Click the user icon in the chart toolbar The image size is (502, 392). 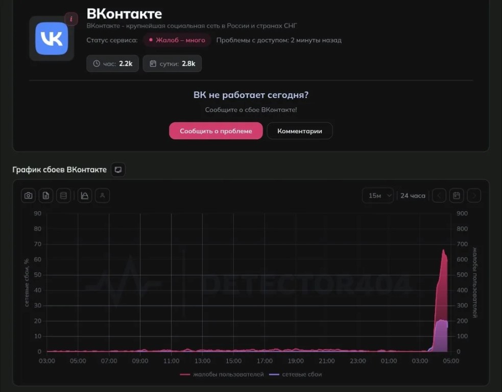coord(103,195)
